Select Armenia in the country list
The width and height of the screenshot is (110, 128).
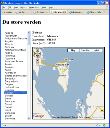tap(16, 47)
